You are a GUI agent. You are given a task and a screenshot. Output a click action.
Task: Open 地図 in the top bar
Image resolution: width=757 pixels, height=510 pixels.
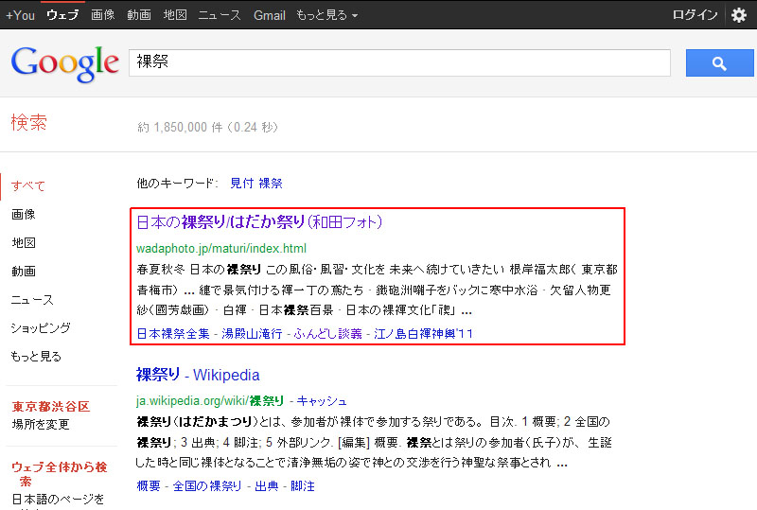pyautogui.click(x=175, y=15)
